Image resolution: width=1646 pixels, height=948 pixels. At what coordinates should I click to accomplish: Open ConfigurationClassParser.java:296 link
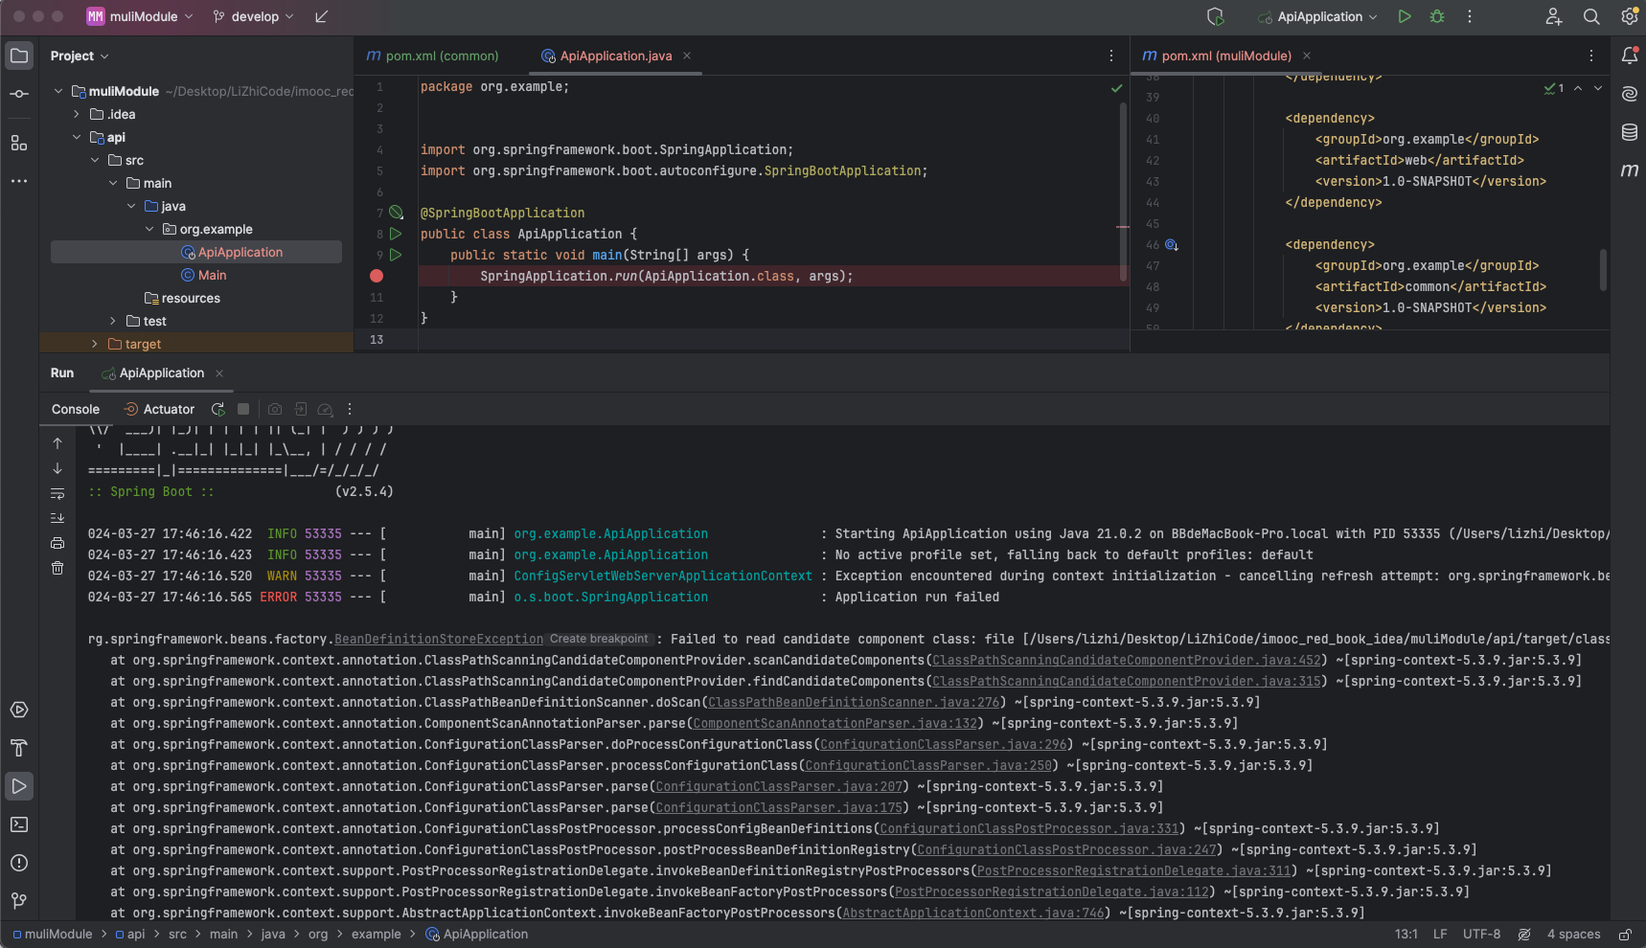coord(944,744)
